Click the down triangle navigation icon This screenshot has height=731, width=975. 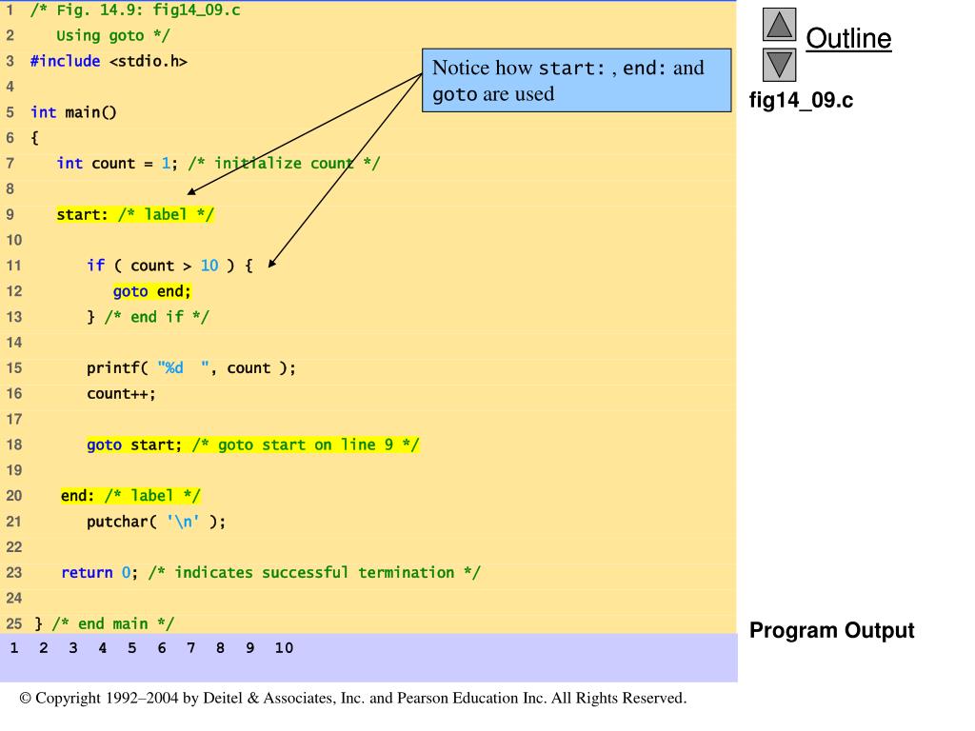(x=779, y=65)
